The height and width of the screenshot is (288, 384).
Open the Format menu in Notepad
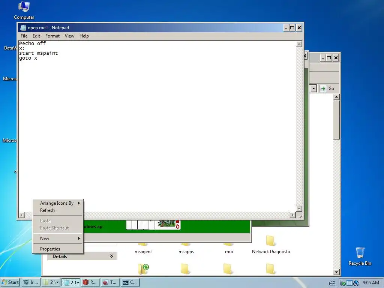[x=52, y=36]
